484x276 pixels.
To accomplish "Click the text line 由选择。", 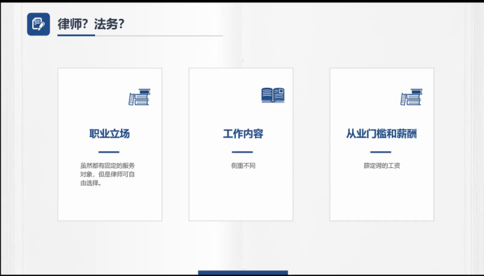I will [91, 183].
